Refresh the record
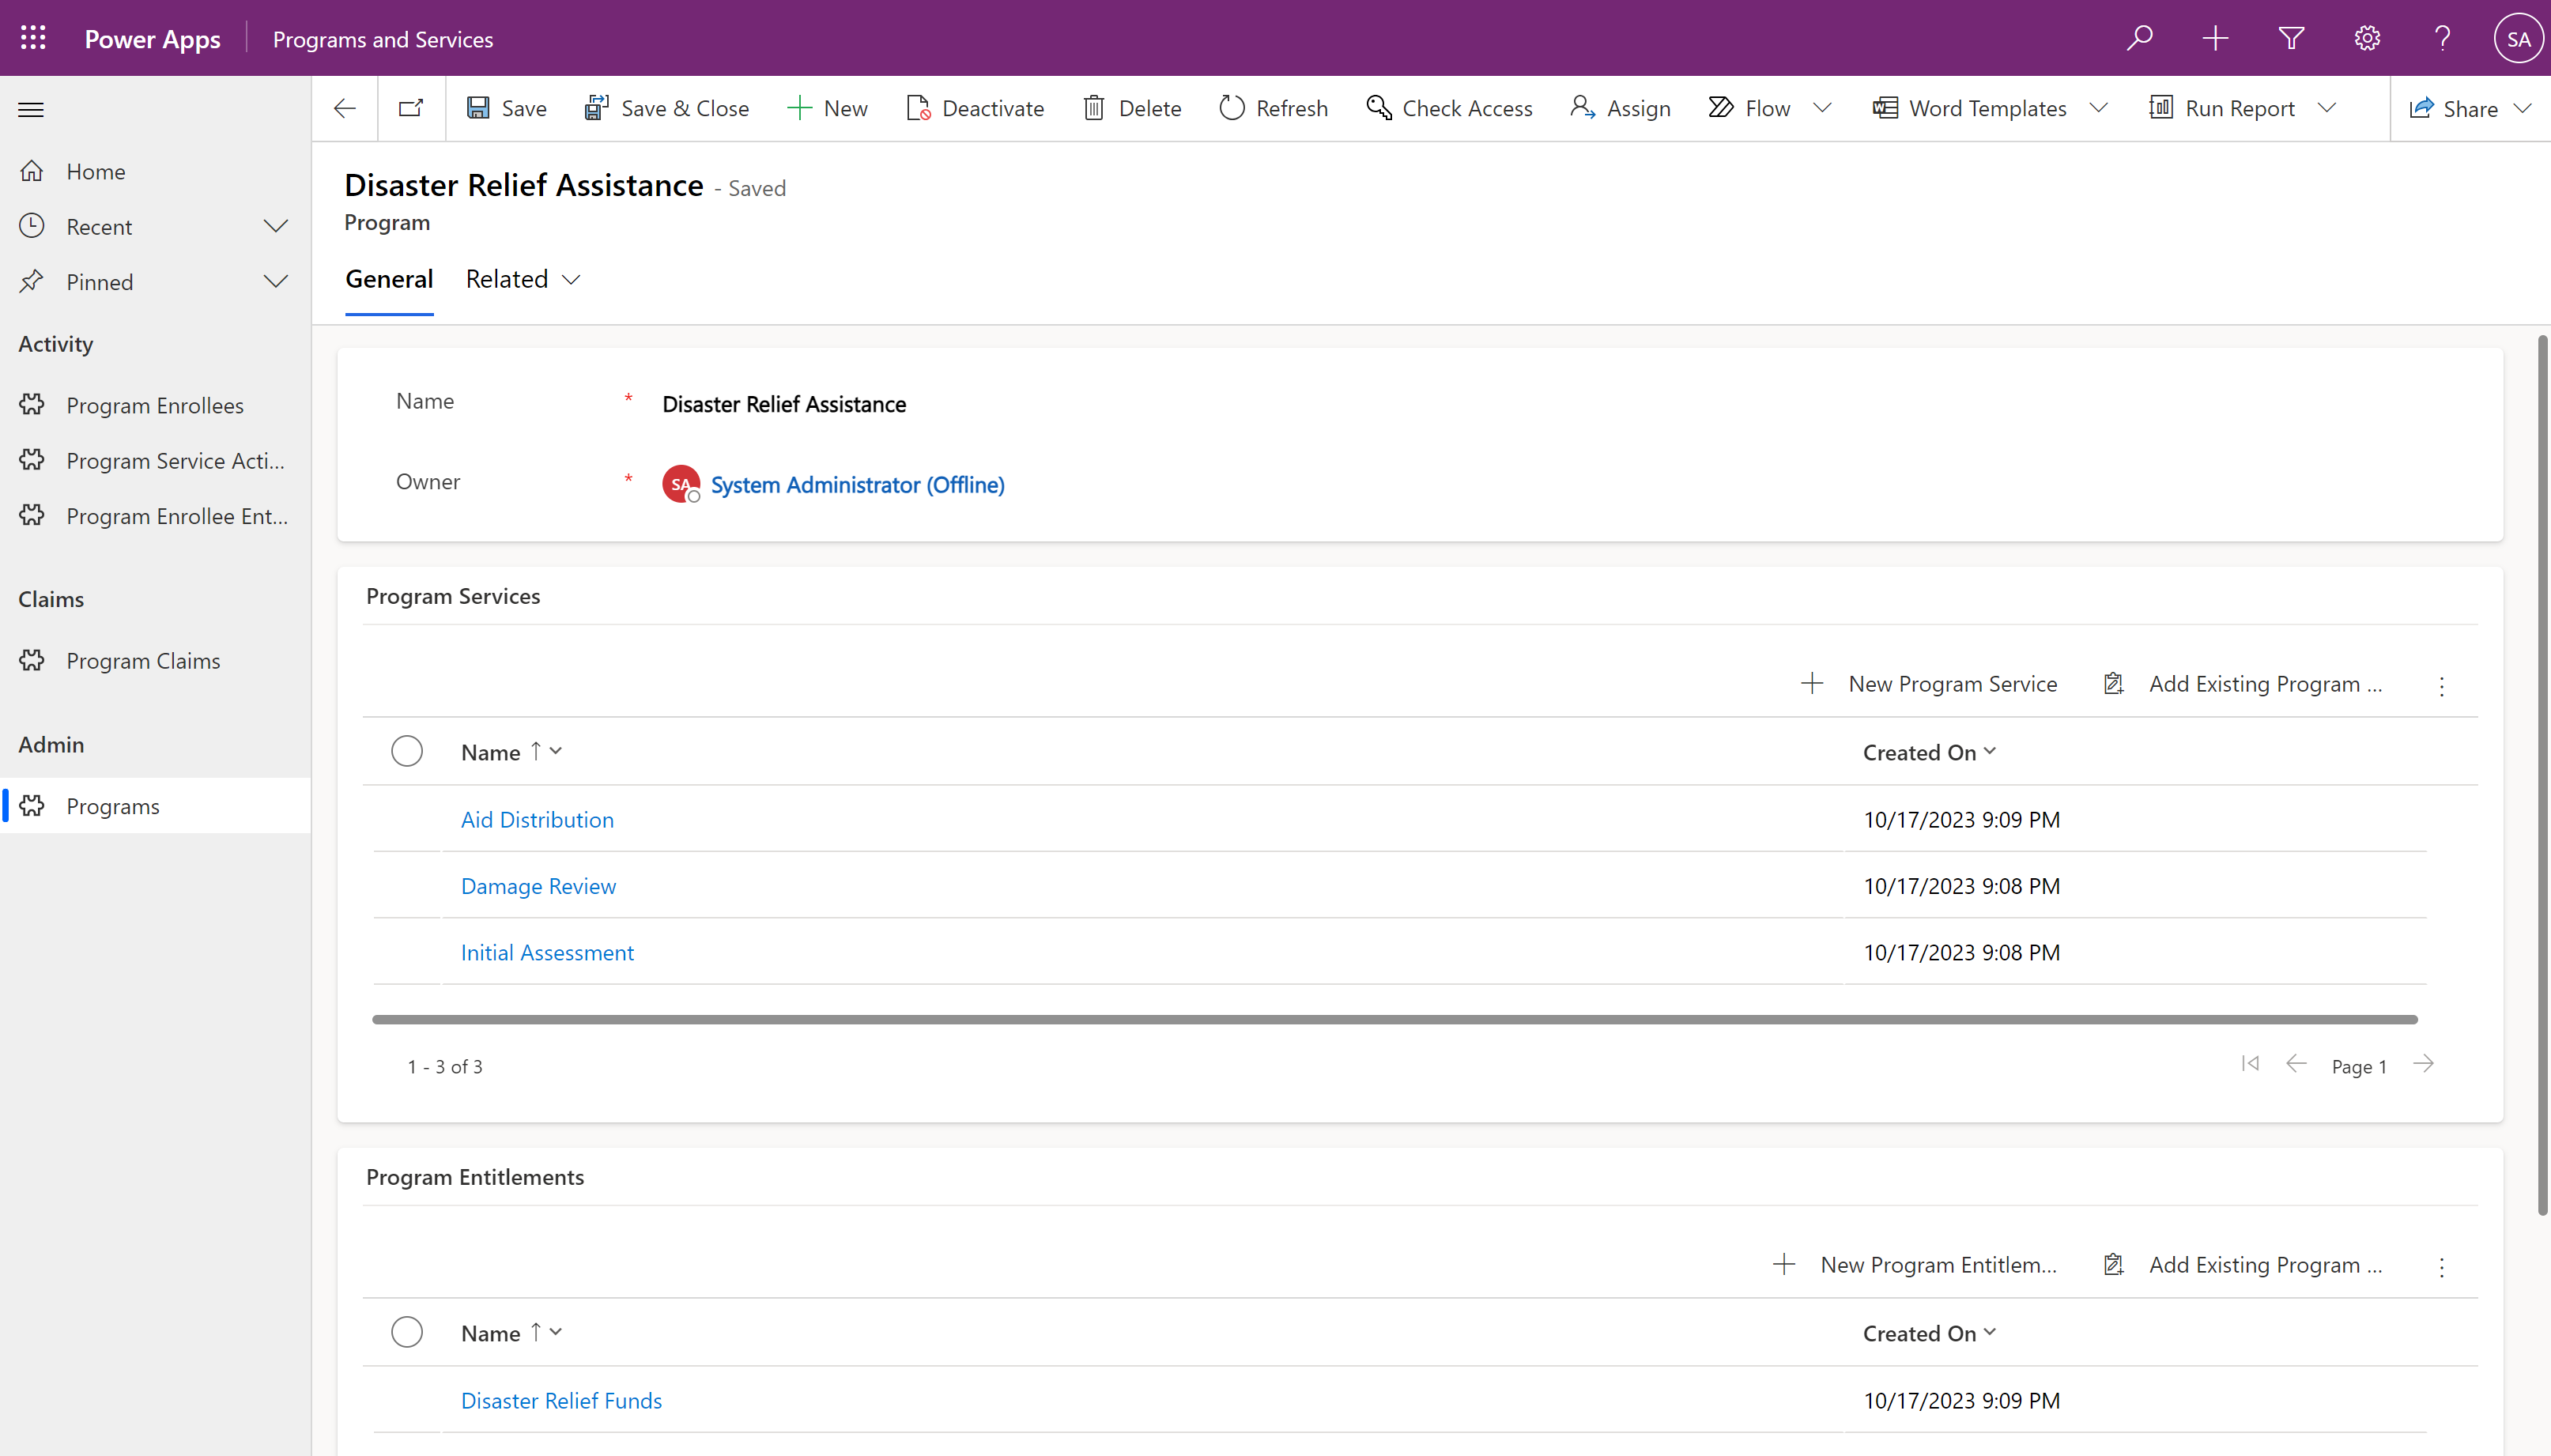 [x=1273, y=108]
